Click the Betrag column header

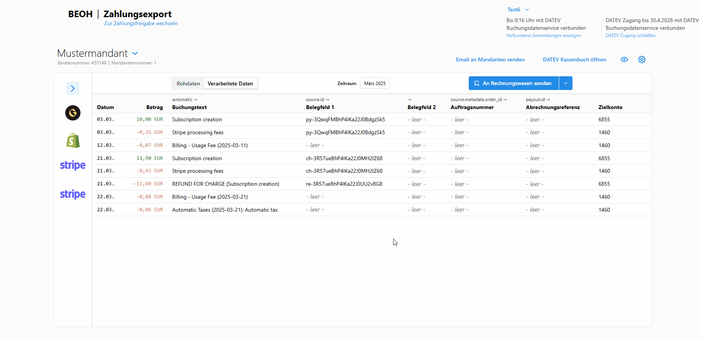tap(154, 107)
